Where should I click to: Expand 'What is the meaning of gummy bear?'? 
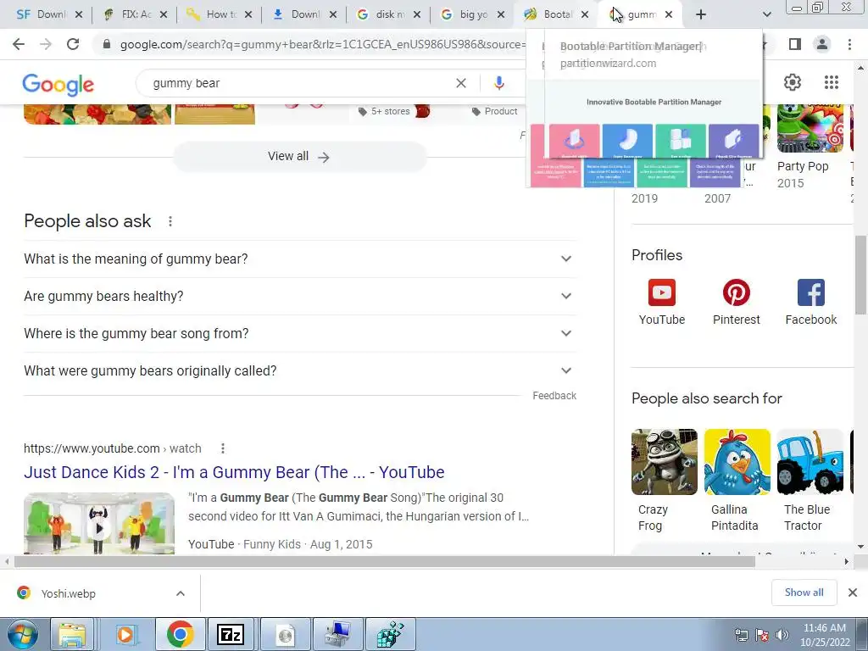pyautogui.click(x=300, y=259)
